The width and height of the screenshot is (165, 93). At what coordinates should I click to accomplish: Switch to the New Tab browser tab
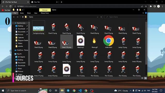[44, 2]
